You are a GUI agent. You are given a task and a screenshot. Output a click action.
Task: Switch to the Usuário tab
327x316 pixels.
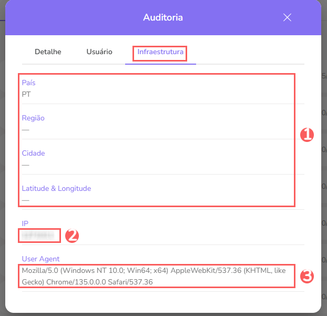(99, 52)
